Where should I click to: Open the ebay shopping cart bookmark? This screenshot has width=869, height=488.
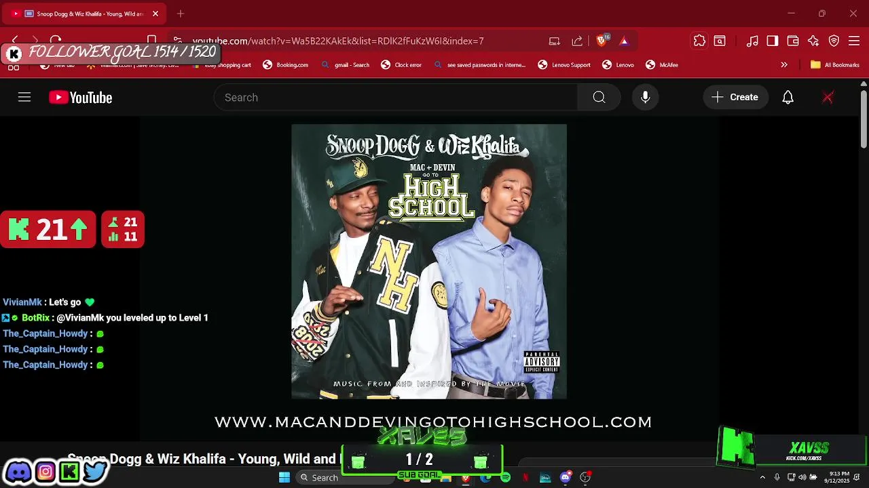[x=221, y=65]
